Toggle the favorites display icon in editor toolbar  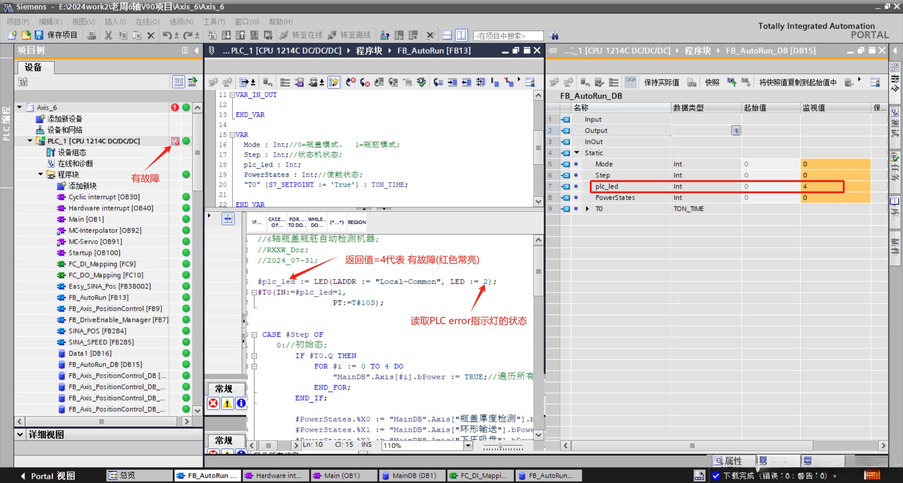(x=334, y=82)
